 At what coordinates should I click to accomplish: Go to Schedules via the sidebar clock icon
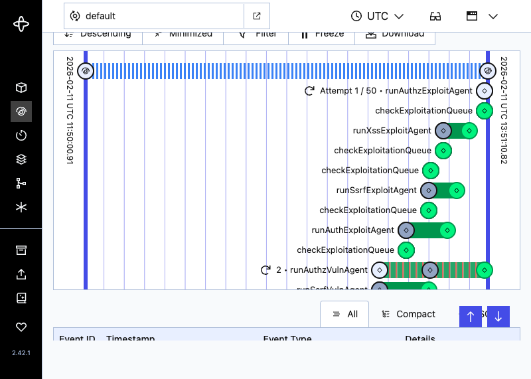pyautogui.click(x=21, y=135)
